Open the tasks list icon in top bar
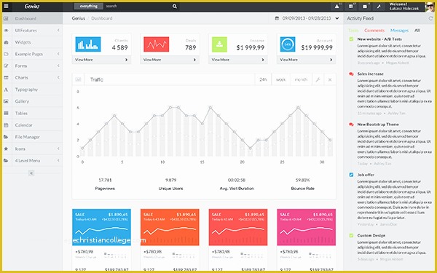The width and height of the screenshot is (437, 273). pos(351,7)
